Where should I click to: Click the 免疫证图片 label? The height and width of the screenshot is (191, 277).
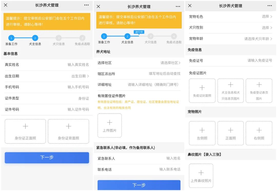197,73
